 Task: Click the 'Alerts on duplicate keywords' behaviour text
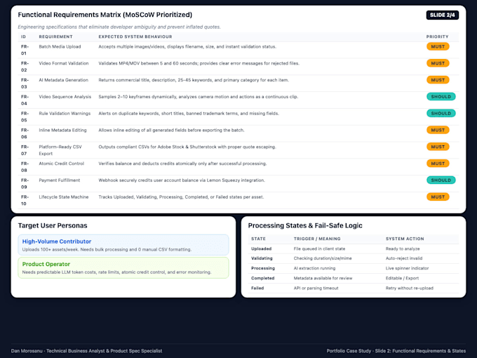(x=189, y=113)
